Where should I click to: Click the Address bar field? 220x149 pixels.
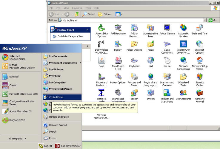pos(131,20)
